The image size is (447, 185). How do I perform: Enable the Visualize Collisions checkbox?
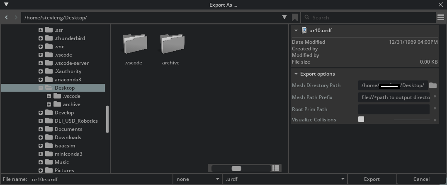click(361, 119)
